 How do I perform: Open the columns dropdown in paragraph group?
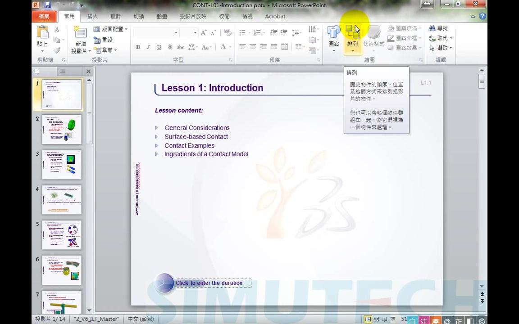(x=300, y=47)
